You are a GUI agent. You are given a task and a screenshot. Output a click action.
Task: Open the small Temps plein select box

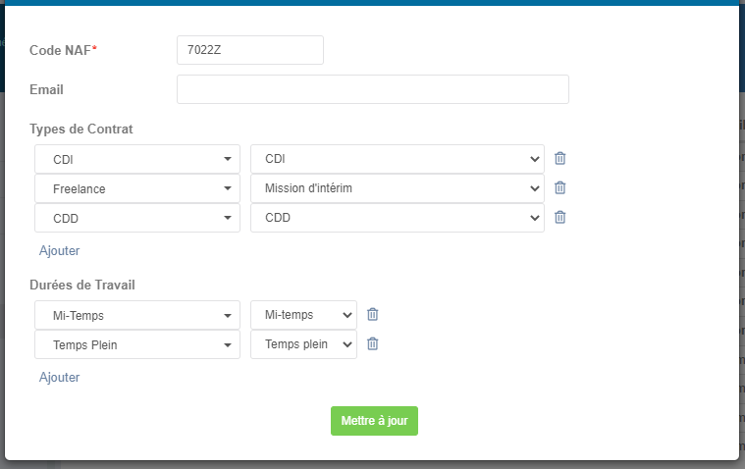303,344
